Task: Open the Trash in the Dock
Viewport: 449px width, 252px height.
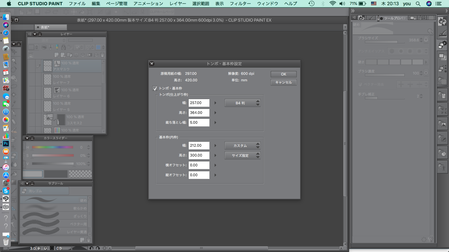Action: 6,242
